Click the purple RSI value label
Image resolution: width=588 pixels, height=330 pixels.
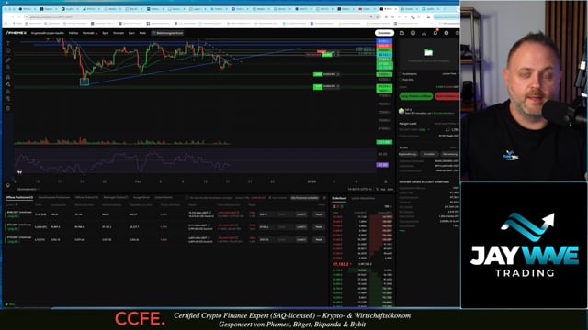tap(382, 165)
